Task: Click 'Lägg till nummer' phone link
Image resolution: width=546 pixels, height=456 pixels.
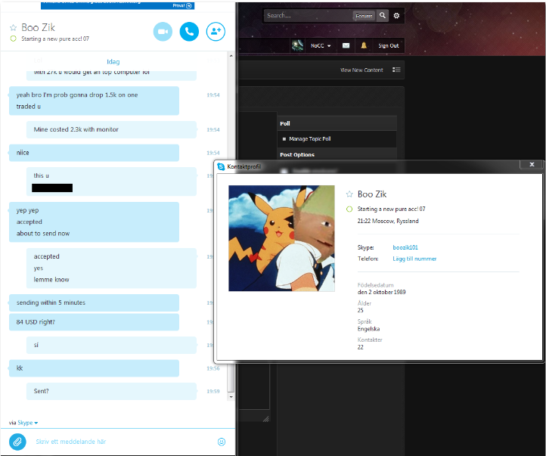Action: point(414,259)
